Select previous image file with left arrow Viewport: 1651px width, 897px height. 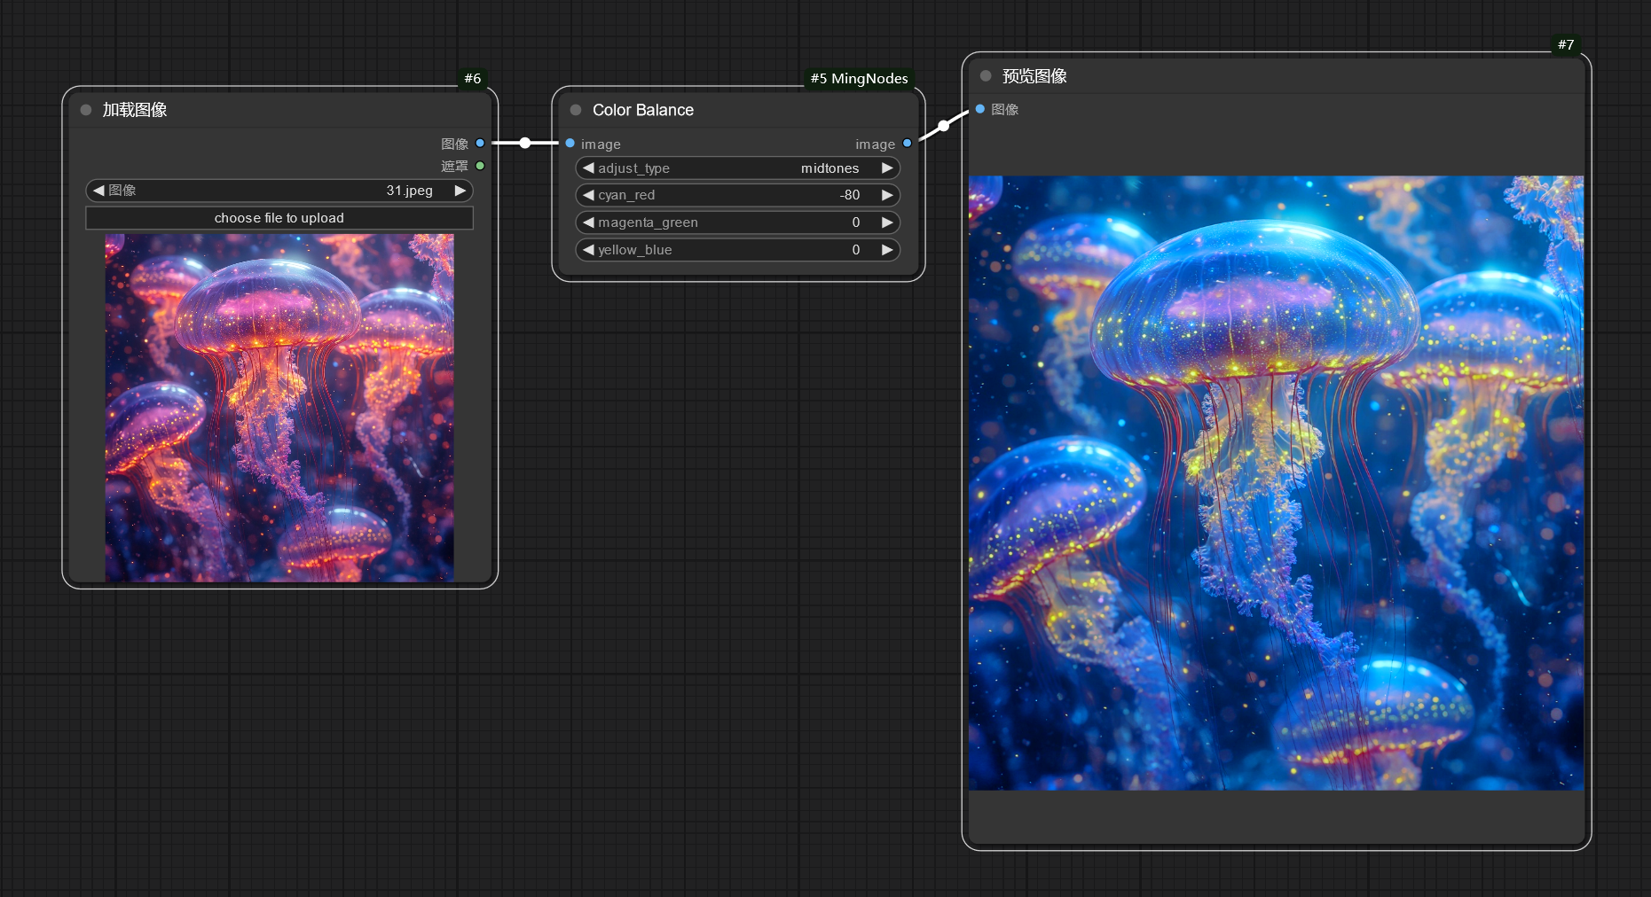pos(98,191)
